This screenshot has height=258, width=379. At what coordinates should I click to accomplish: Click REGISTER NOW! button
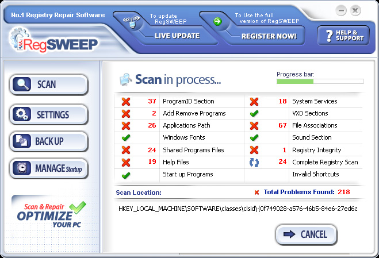pyautogui.click(x=269, y=36)
